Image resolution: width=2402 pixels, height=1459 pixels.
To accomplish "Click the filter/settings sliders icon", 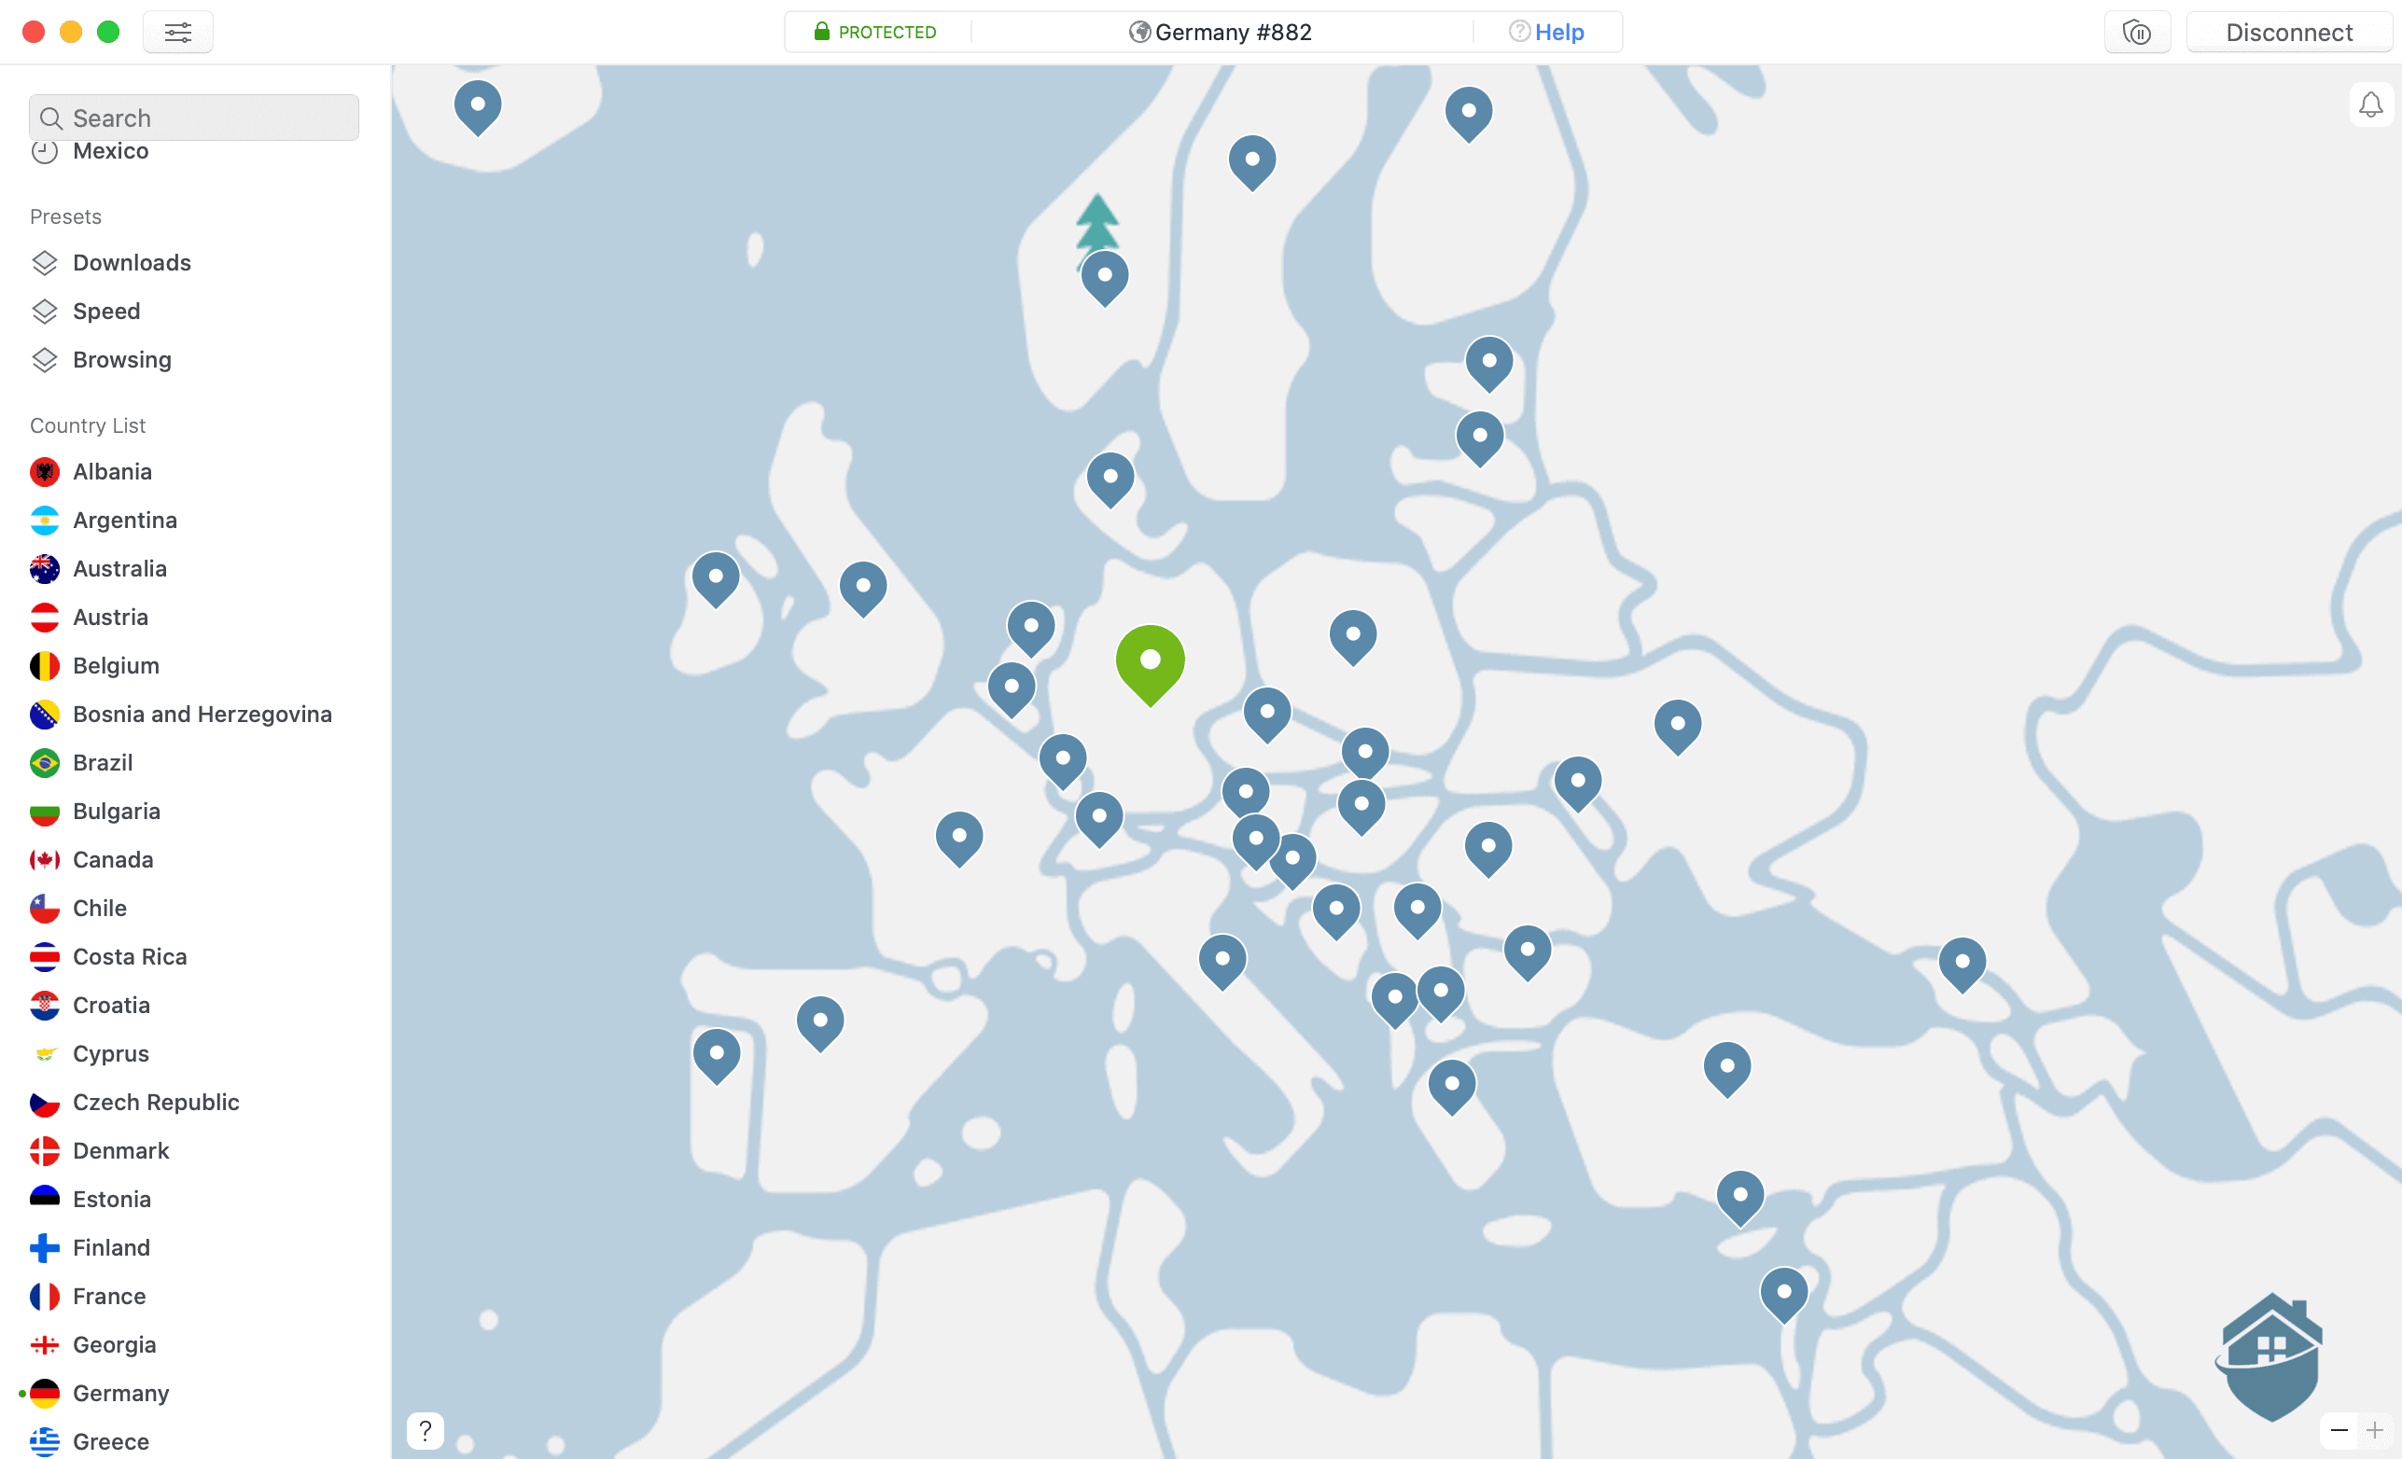I will tap(176, 31).
